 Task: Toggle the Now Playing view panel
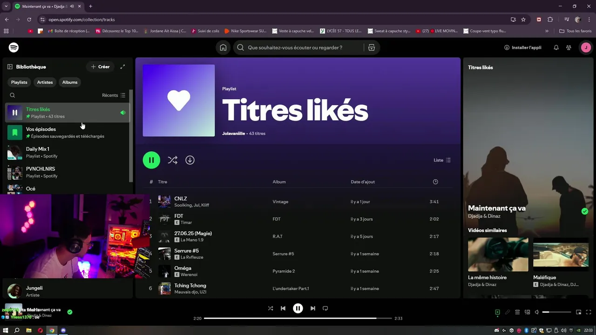(497, 312)
